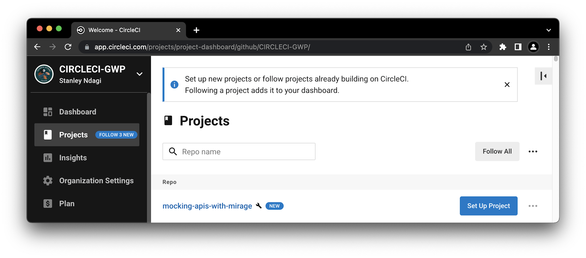Select the Dashboard icon in the sidebar
The image size is (586, 258).
pyautogui.click(x=48, y=112)
